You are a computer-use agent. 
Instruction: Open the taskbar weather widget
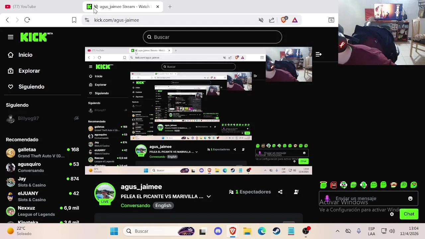coord(19,231)
